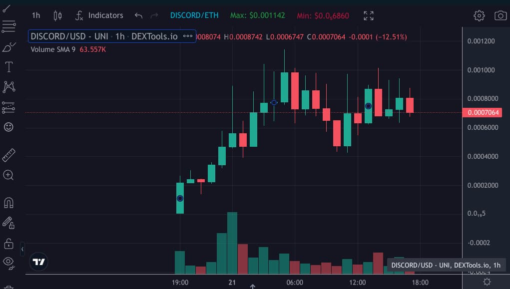Click the trade marker on the 13:00 green candle
Screen dimensions: 510x289
tap(368, 106)
